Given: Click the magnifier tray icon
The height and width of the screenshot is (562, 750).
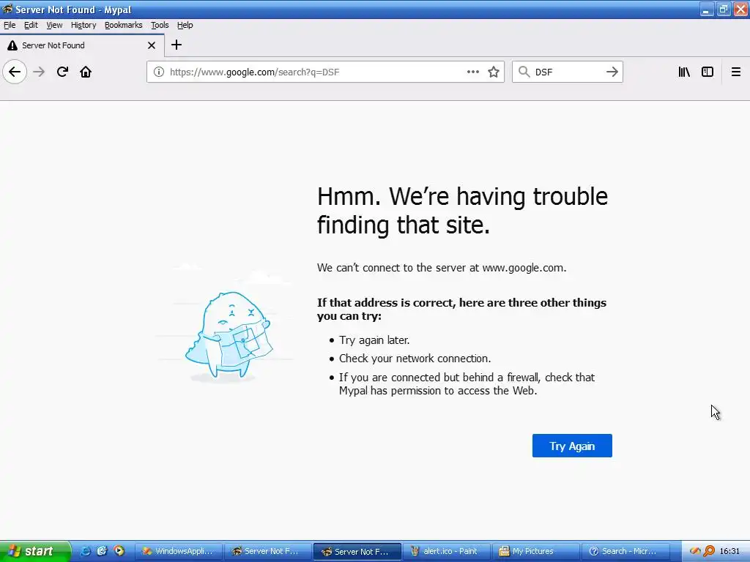Looking at the screenshot, I should tap(709, 551).
